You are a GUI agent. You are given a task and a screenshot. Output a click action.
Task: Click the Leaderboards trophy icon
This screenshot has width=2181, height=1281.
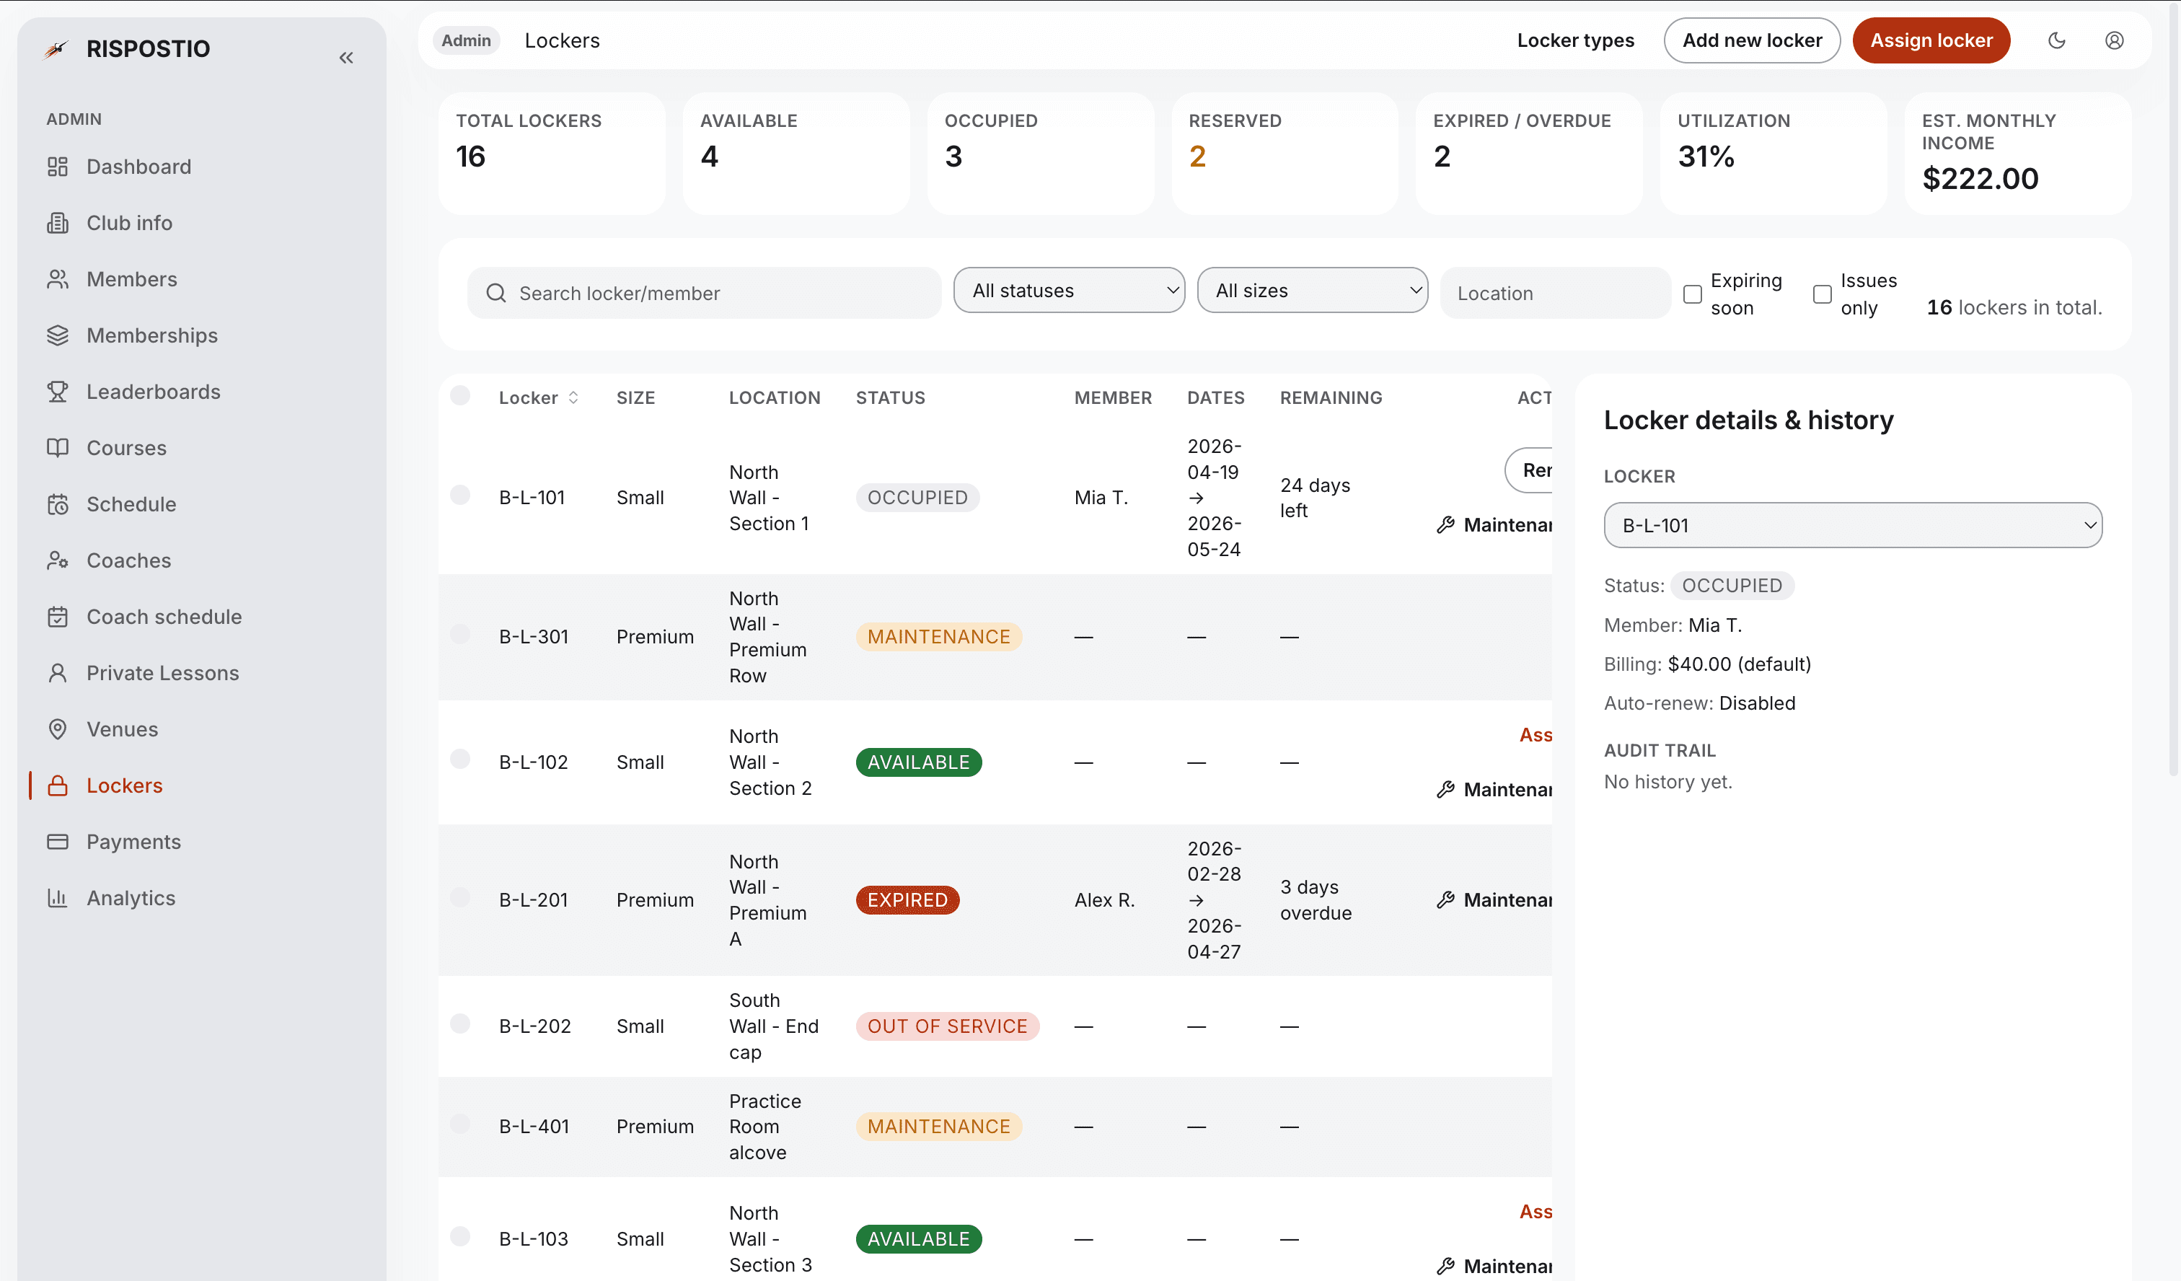tap(57, 391)
